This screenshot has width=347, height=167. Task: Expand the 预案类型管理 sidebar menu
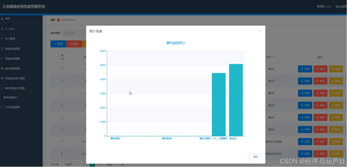click(38, 59)
